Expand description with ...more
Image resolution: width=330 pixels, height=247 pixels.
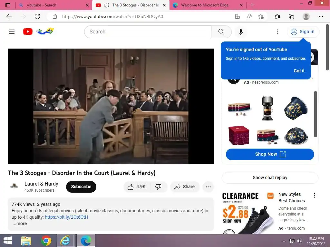click(x=20, y=224)
